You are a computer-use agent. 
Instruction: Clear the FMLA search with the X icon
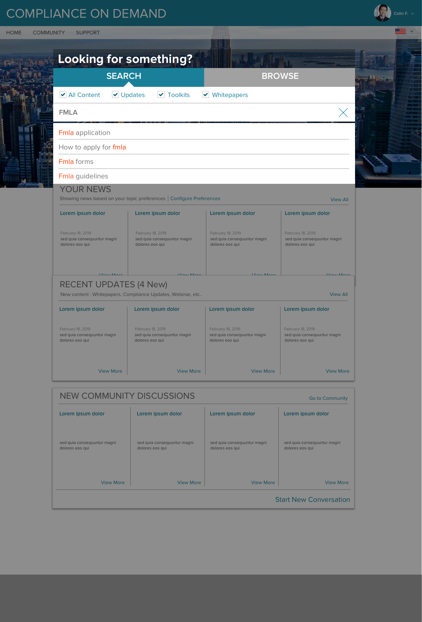343,113
